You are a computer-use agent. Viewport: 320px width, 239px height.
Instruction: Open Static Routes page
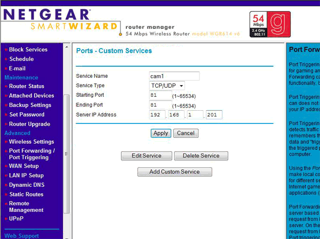coord(26,194)
